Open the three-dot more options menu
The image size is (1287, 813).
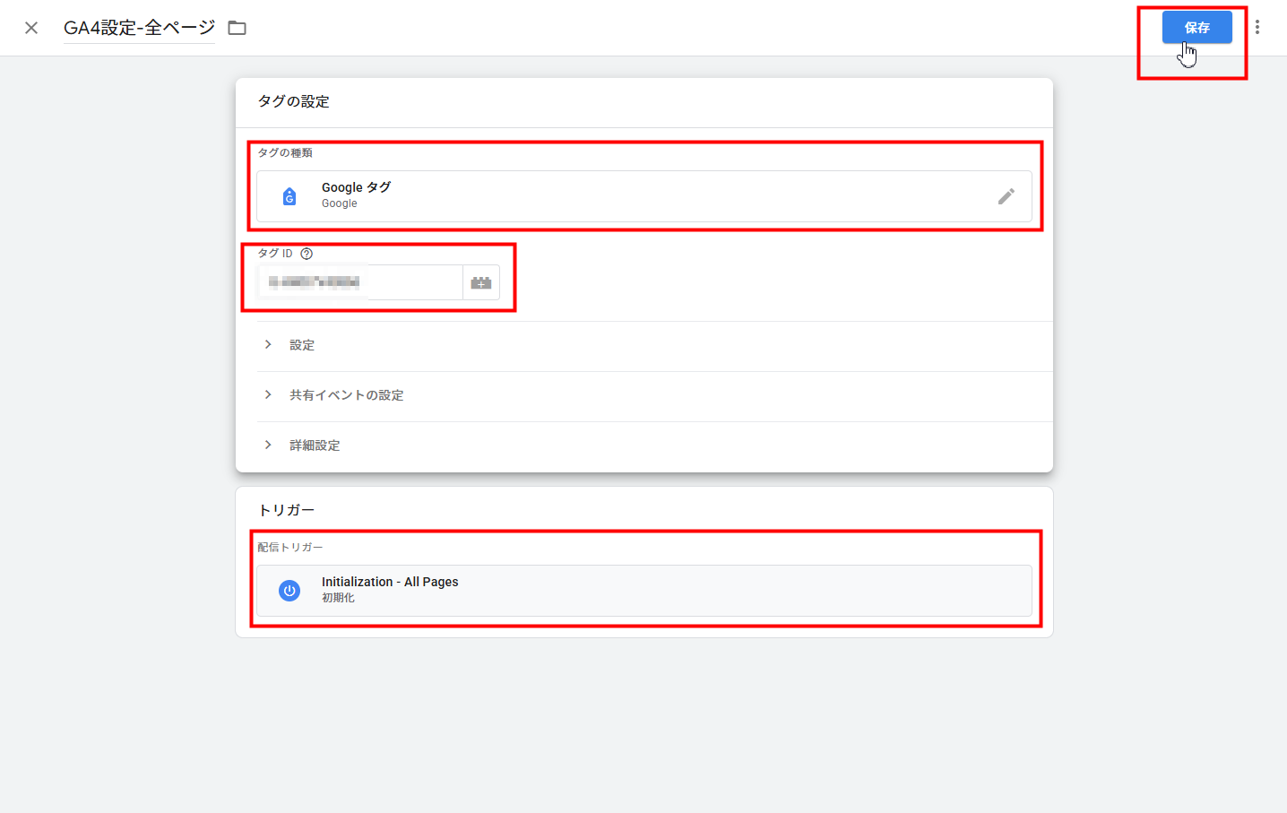(1257, 28)
